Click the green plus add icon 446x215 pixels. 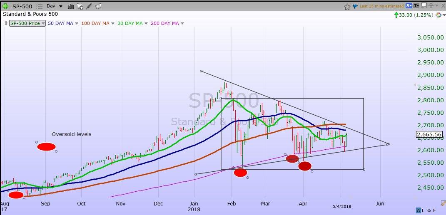tap(5, 6)
